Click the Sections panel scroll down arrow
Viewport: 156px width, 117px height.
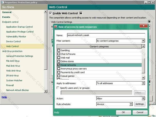[45, 91]
